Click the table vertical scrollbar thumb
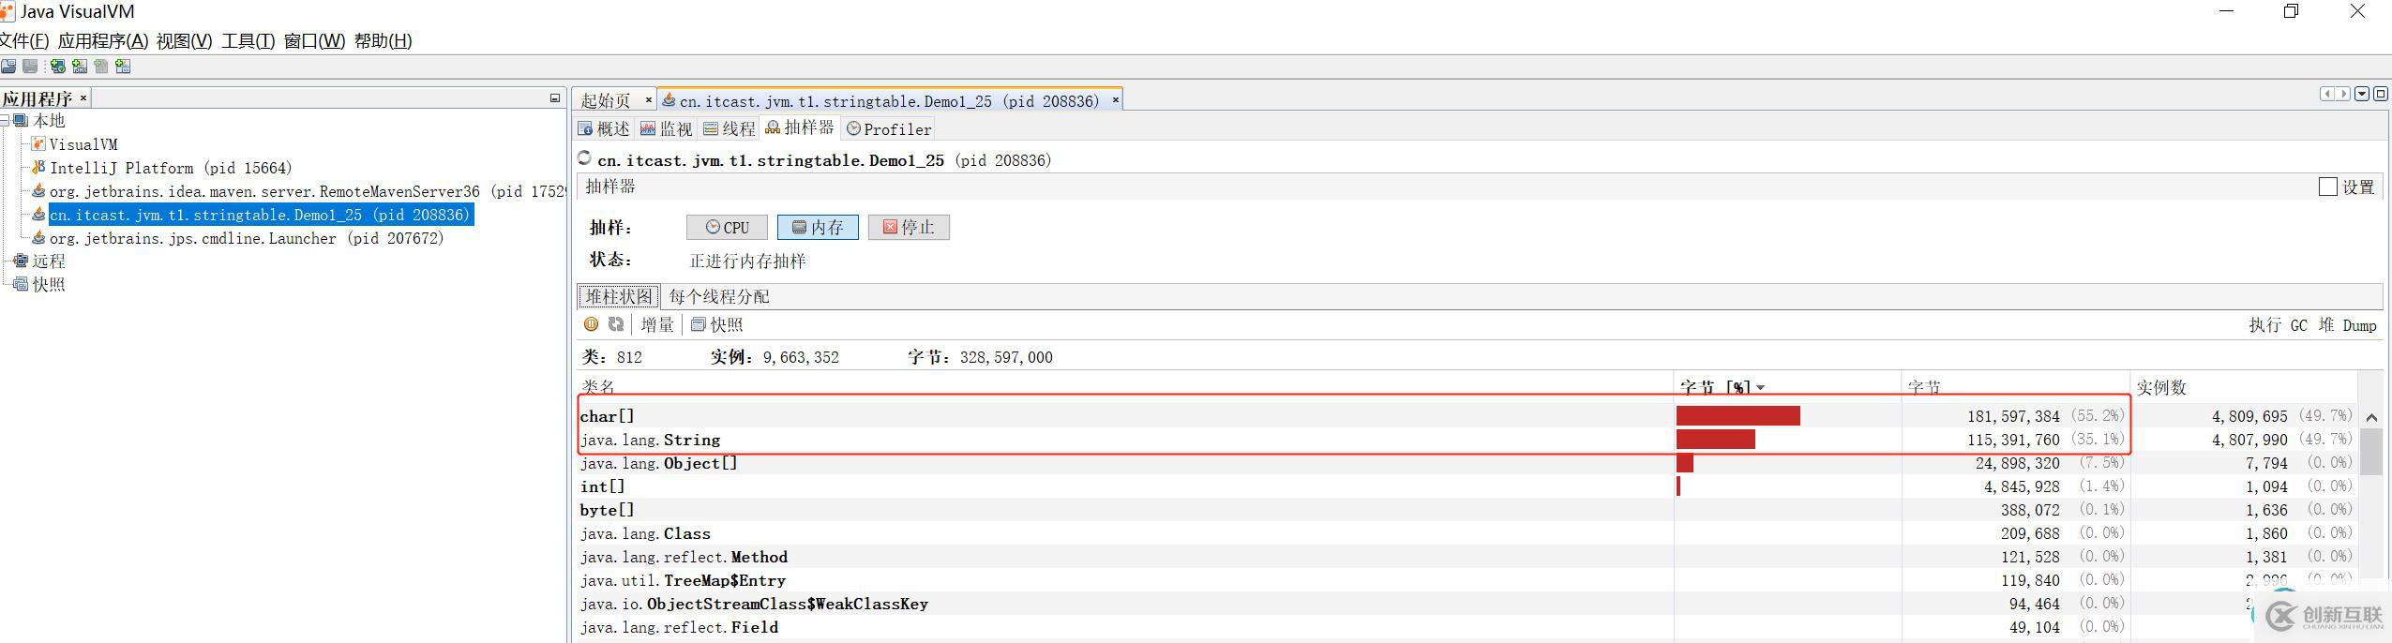 2371,452
